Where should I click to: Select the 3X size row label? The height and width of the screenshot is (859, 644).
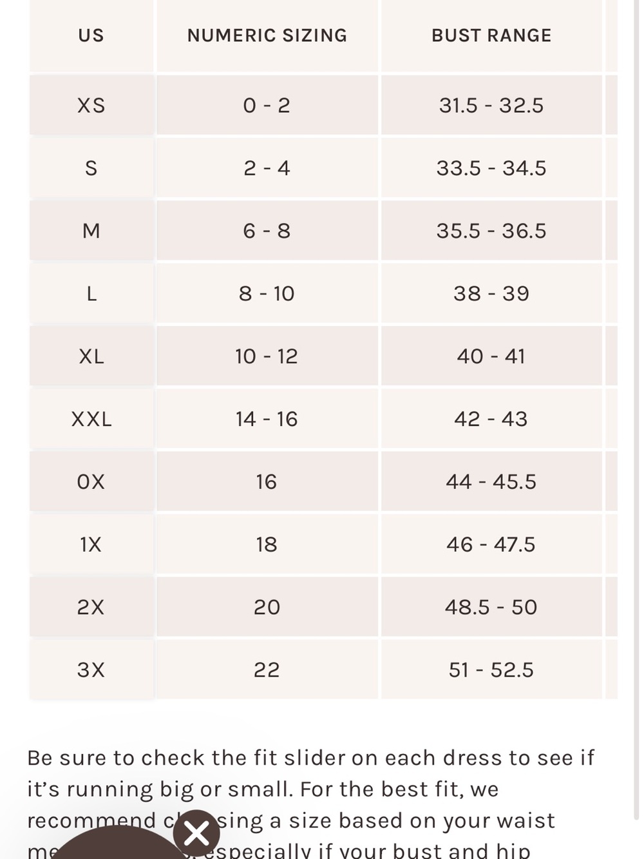click(91, 670)
